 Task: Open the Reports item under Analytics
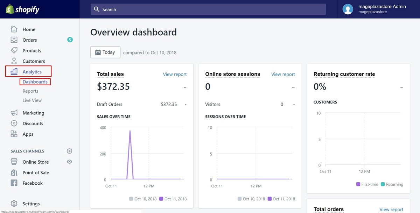[x=30, y=91]
